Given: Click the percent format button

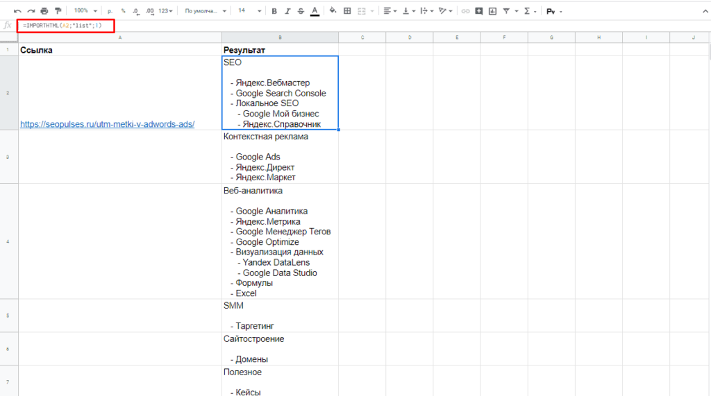Looking at the screenshot, I should 123,11.
